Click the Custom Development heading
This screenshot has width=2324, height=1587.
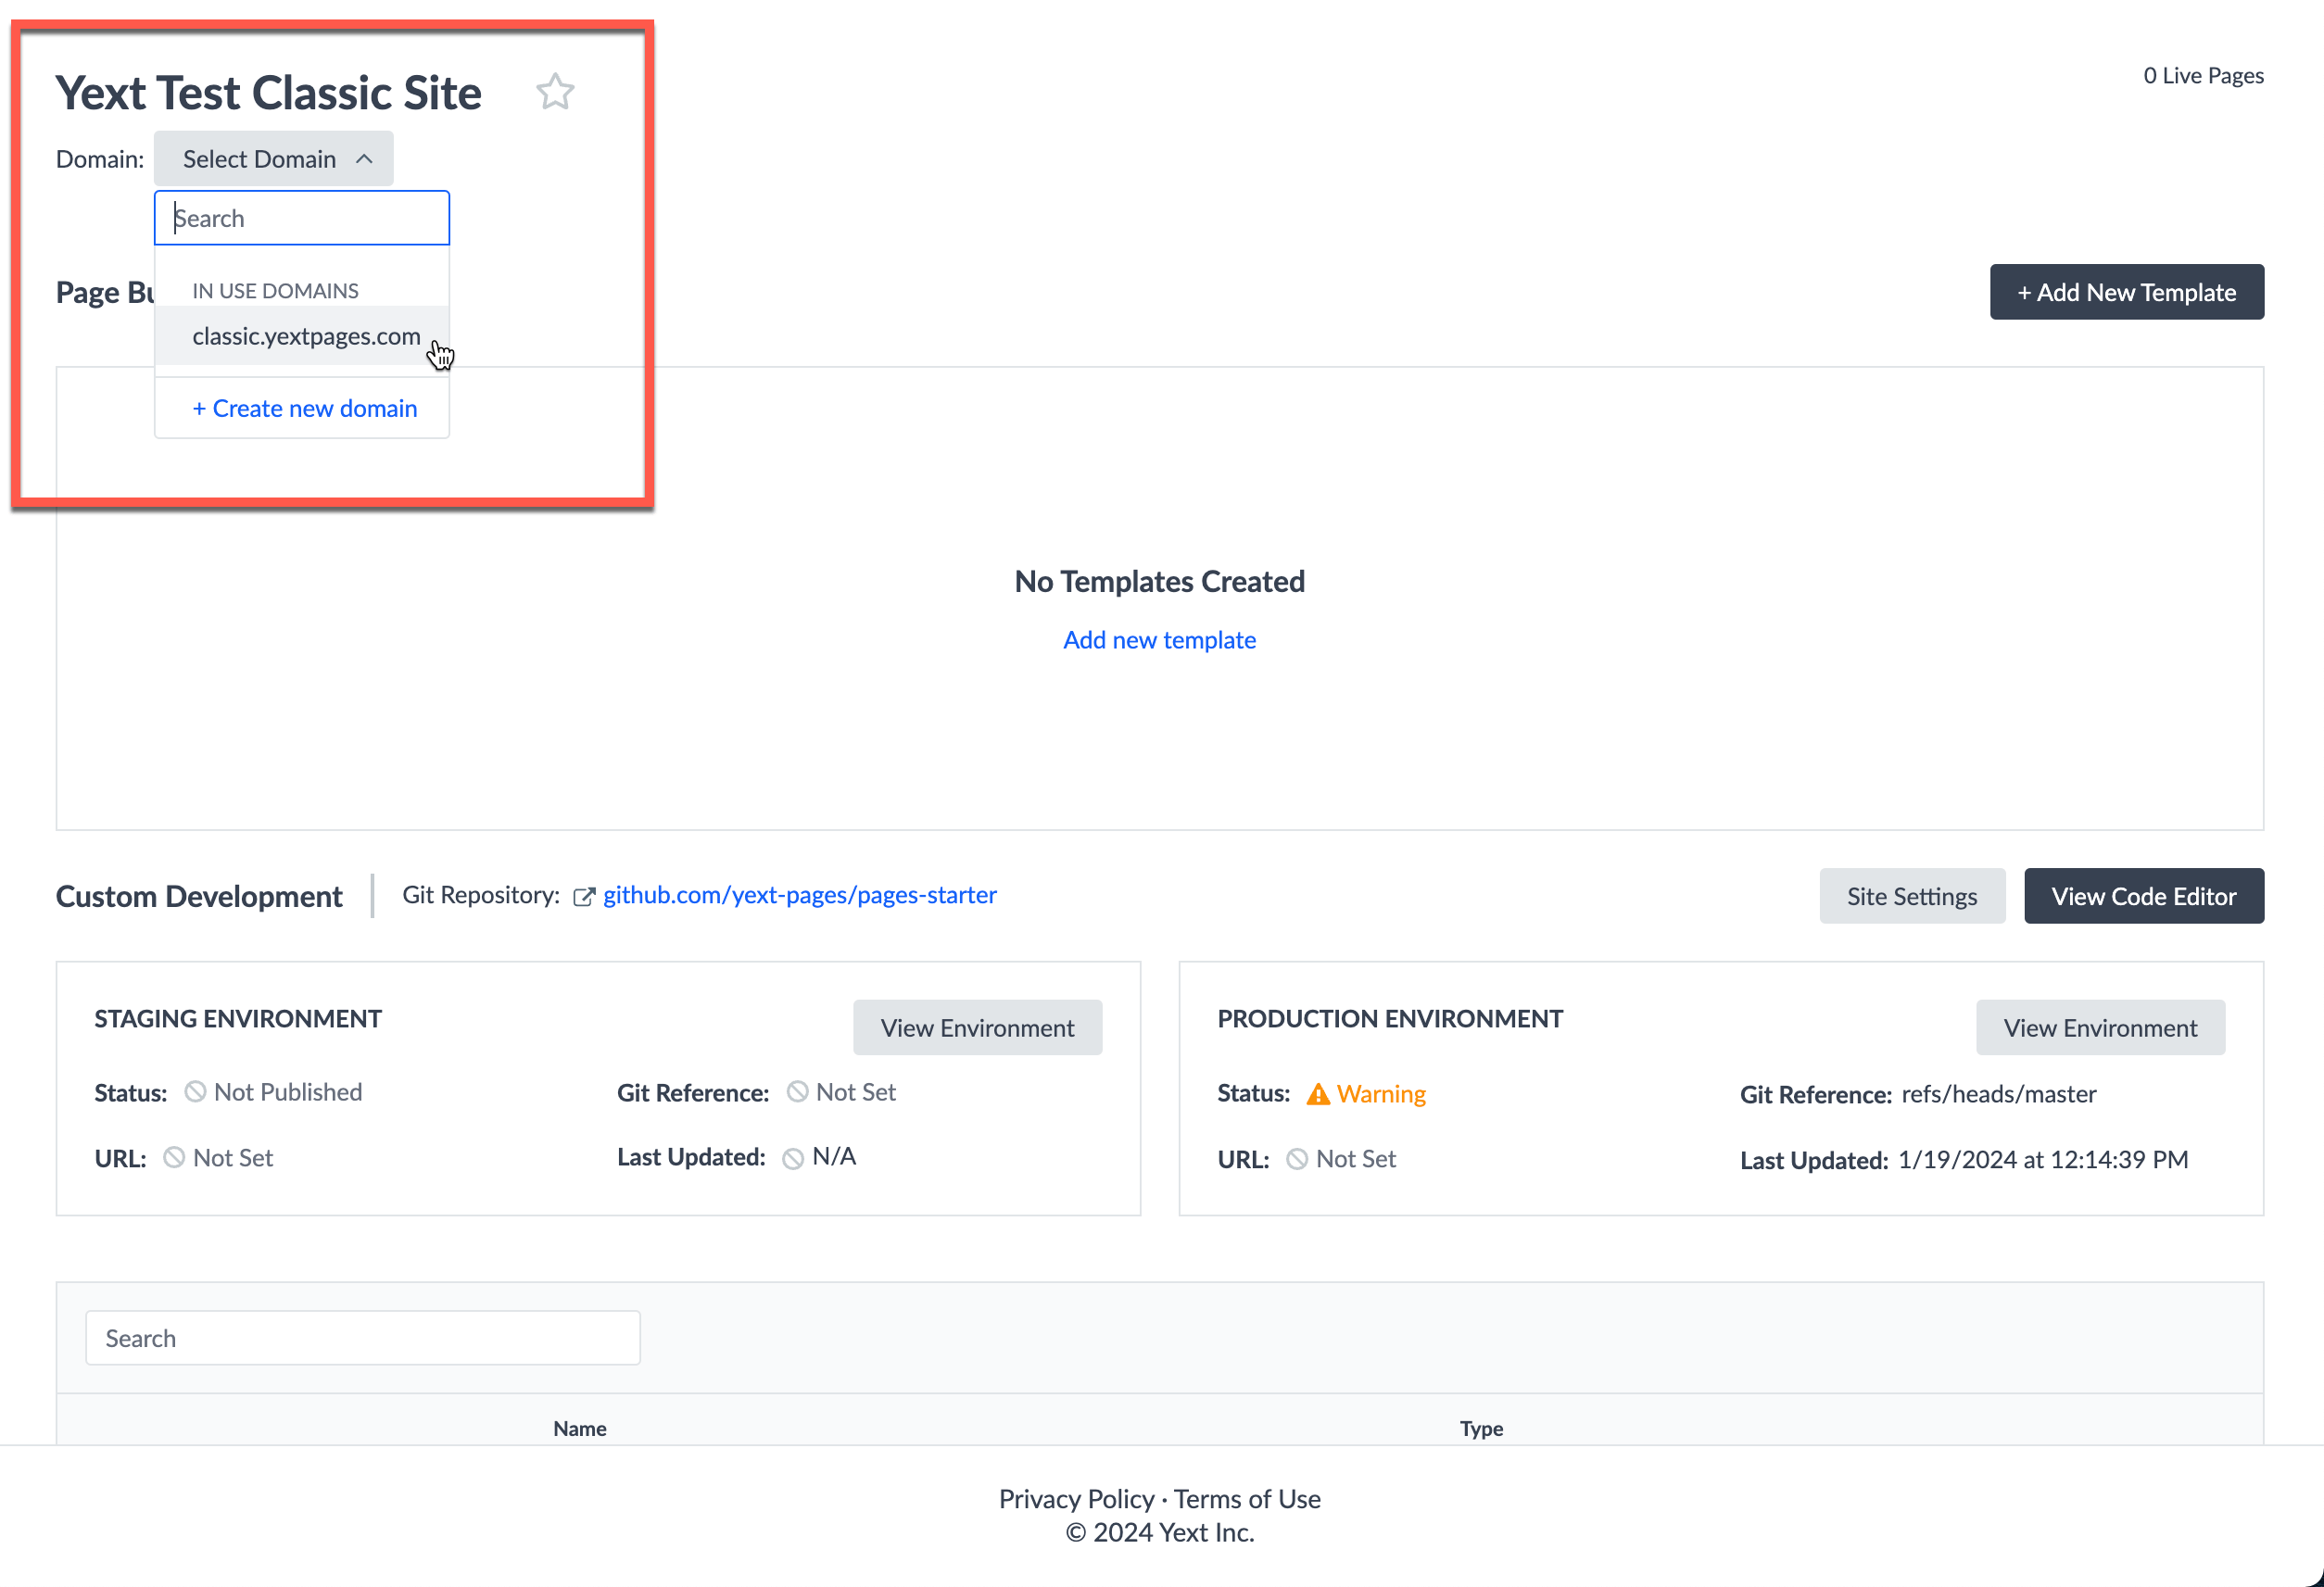click(x=199, y=897)
